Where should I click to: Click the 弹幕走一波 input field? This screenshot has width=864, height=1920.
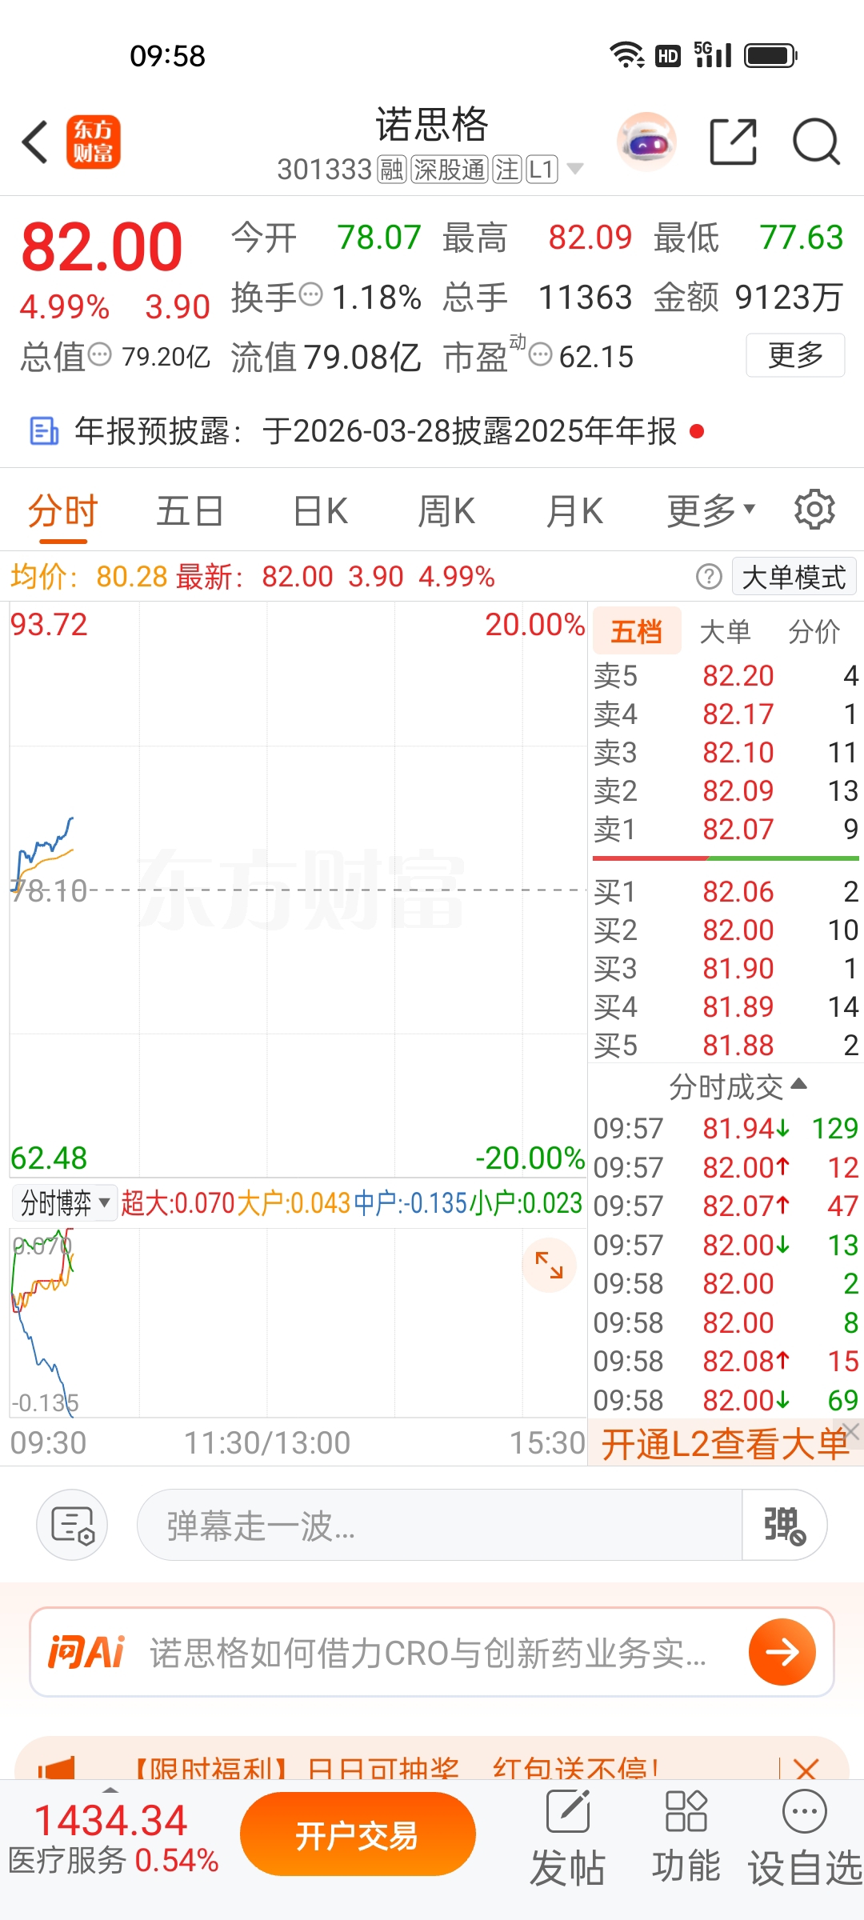440,1525
